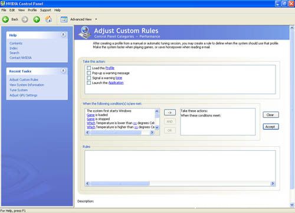This screenshot has width=295, height=213.
Task: Collapse the Recent Tasks sidebar panel
Action: (63, 70)
